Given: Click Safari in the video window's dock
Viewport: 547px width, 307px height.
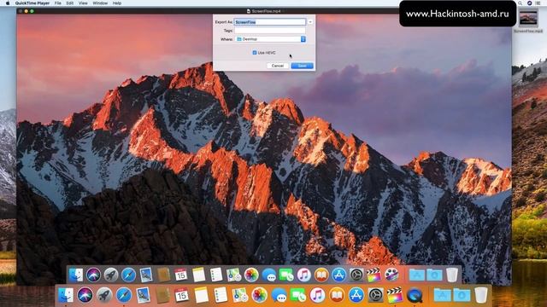Looking at the screenshot, I should (x=128, y=275).
